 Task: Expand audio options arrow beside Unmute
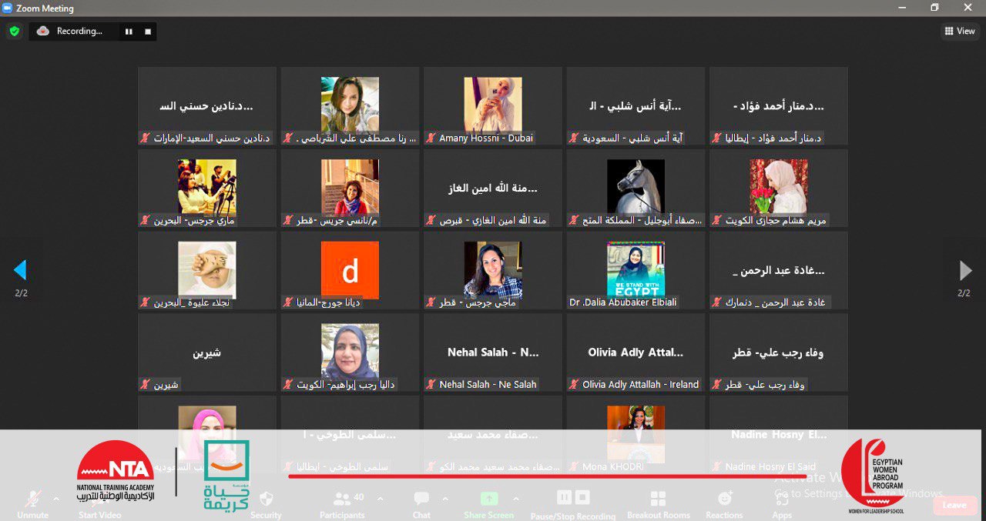56,498
